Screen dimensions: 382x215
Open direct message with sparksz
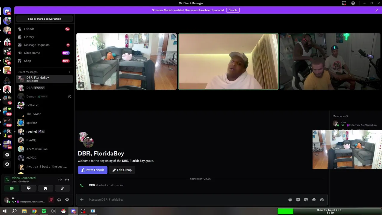(x=44, y=123)
